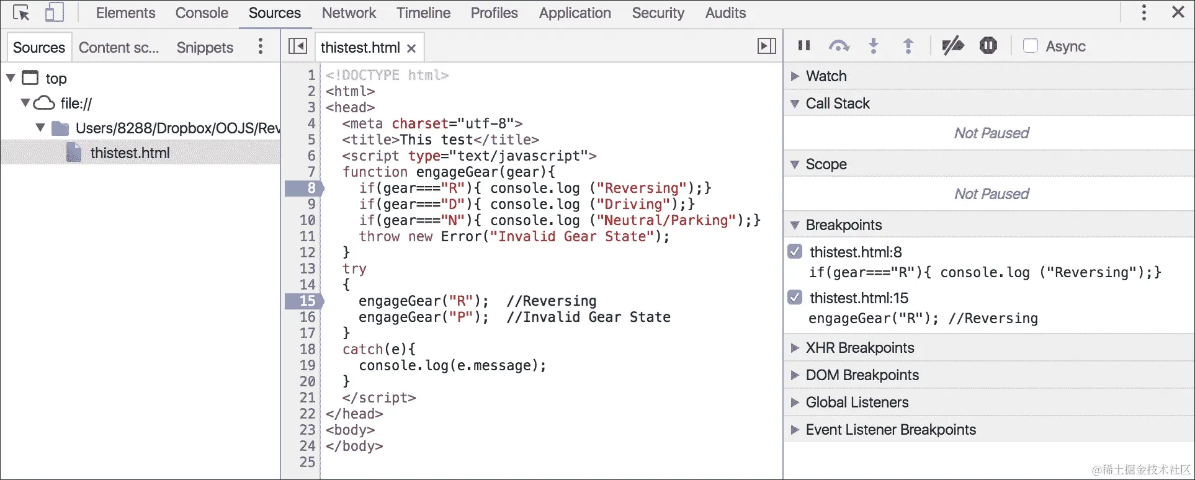The height and width of the screenshot is (480, 1195).
Task: Set breakpoint on line number 19
Action: (308, 365)
